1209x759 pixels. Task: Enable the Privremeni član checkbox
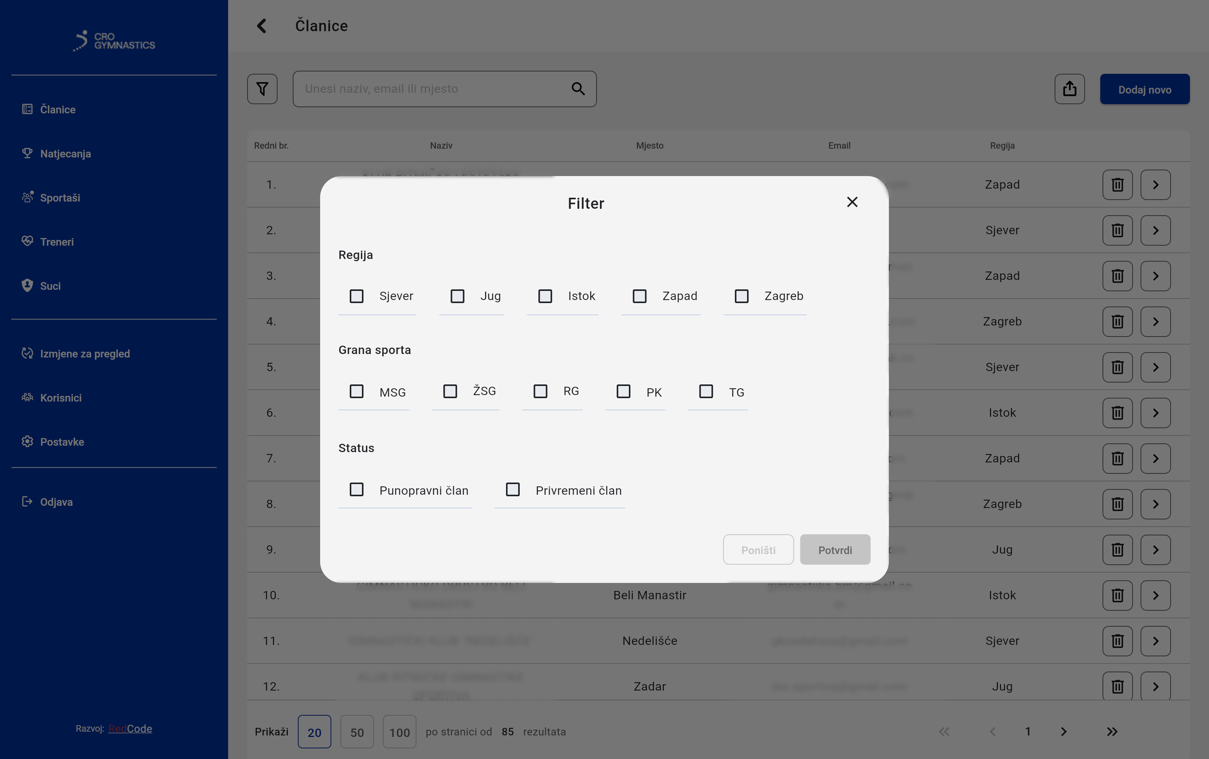[512, 489]
